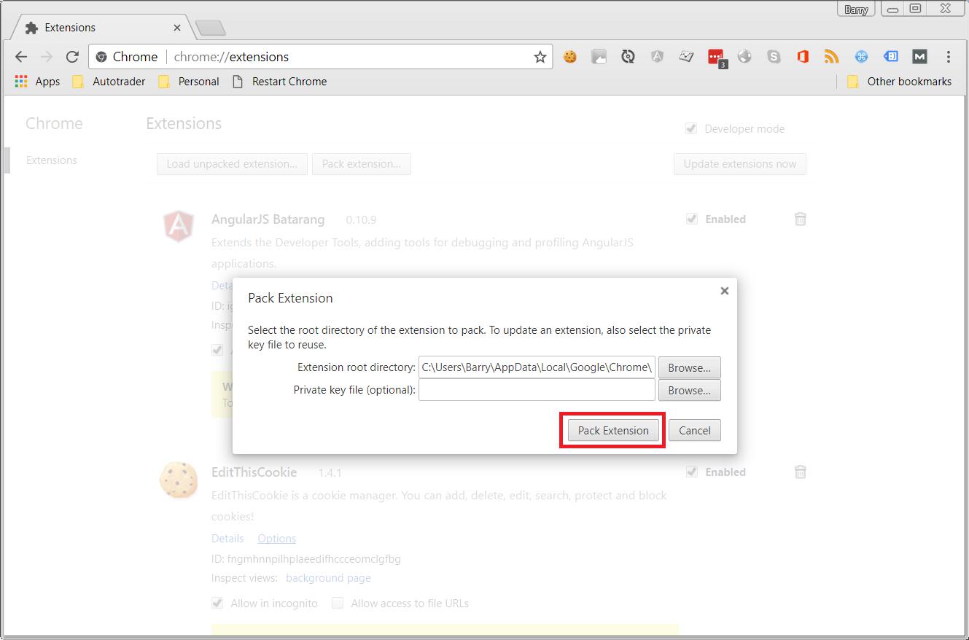Click the Pack Extension confirm button
Screen dimensions: 969x640
[x=613, y=430]
